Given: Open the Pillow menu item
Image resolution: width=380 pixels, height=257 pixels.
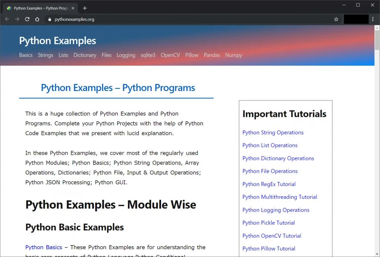Looking at the screenshot, I should tap(192, 55).
